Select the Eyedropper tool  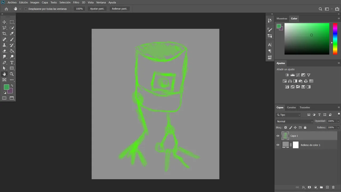(12, 34)
